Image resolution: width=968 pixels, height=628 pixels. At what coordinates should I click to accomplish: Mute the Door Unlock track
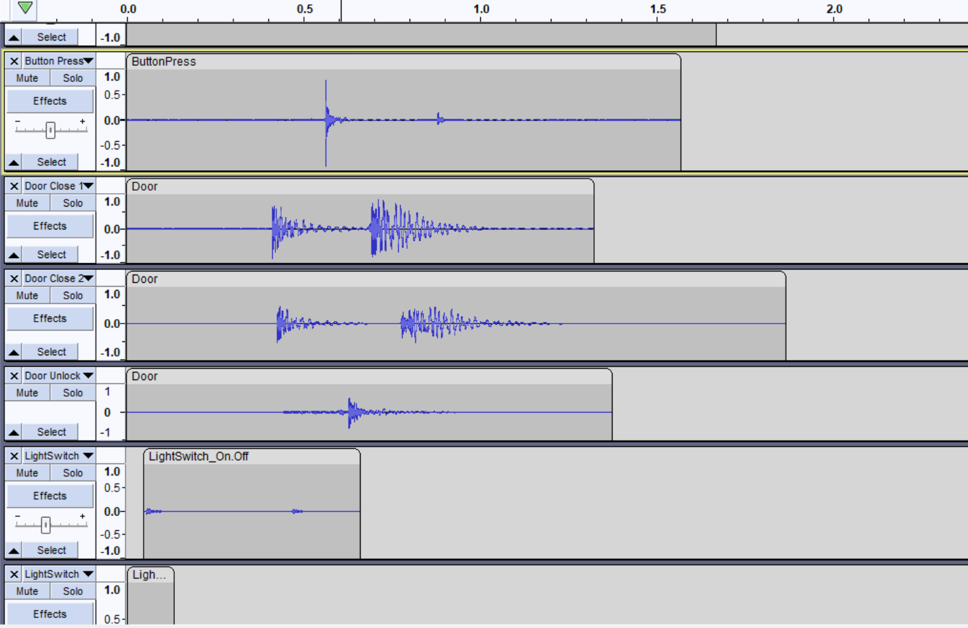click(27, 393)
